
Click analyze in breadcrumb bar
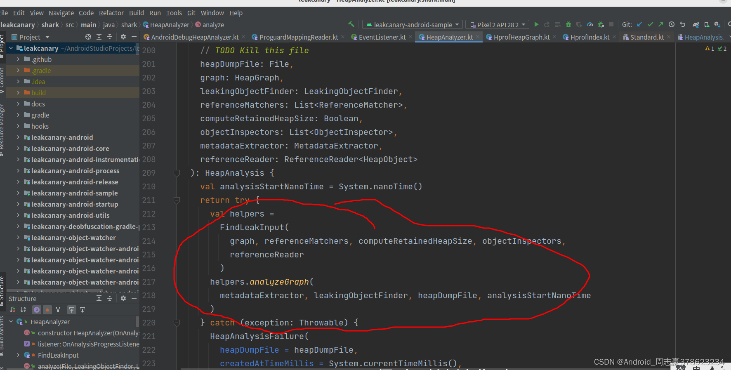coord(210,25)
